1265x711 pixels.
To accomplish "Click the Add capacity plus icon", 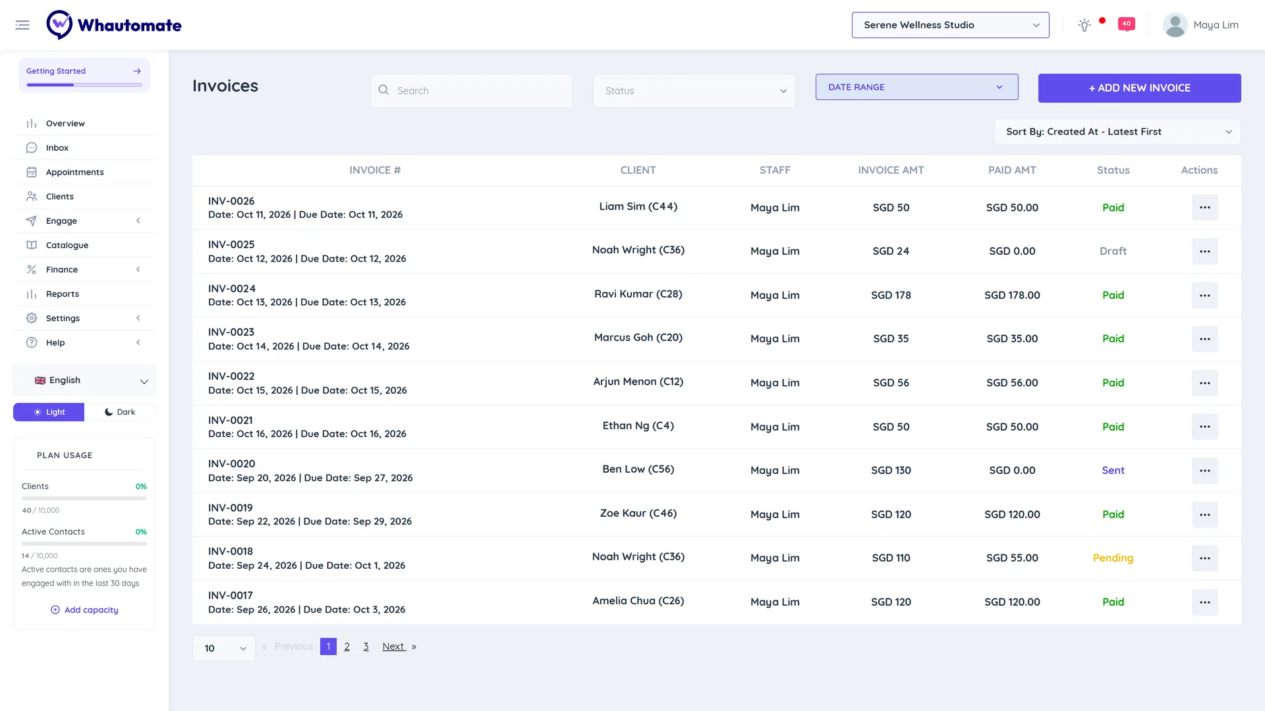I will pyautogui.click(x=55, y=610).
